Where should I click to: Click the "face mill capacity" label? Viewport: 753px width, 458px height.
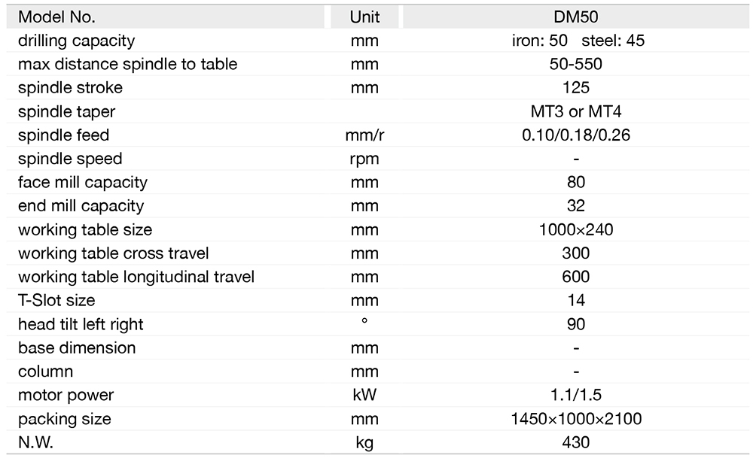[x=83, y=182]
